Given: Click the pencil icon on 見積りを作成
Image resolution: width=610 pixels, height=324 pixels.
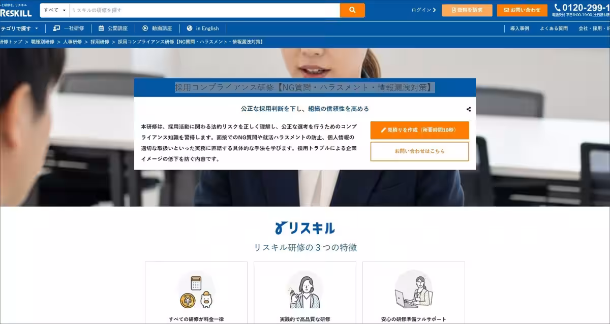Looking at the screenshot, I should pos(384,130).
